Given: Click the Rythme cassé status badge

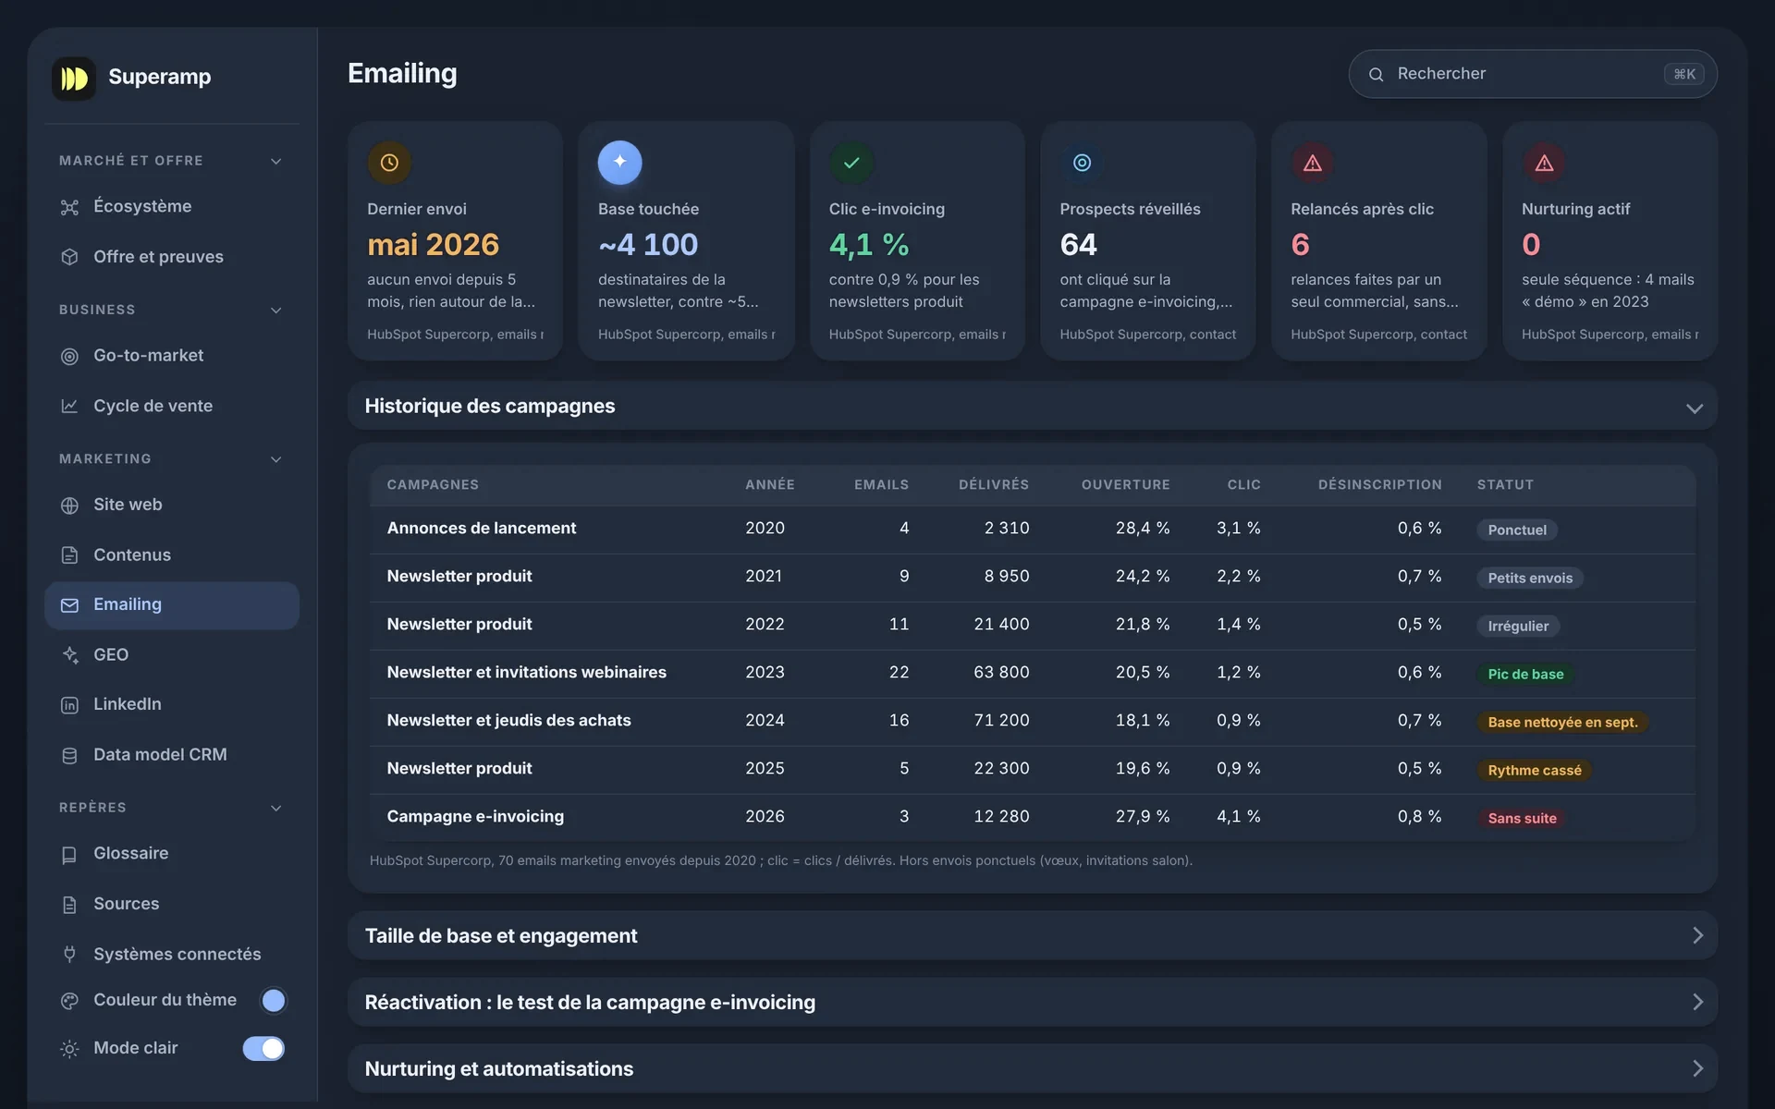Looking at the screenshot, I should [1535, 770].
